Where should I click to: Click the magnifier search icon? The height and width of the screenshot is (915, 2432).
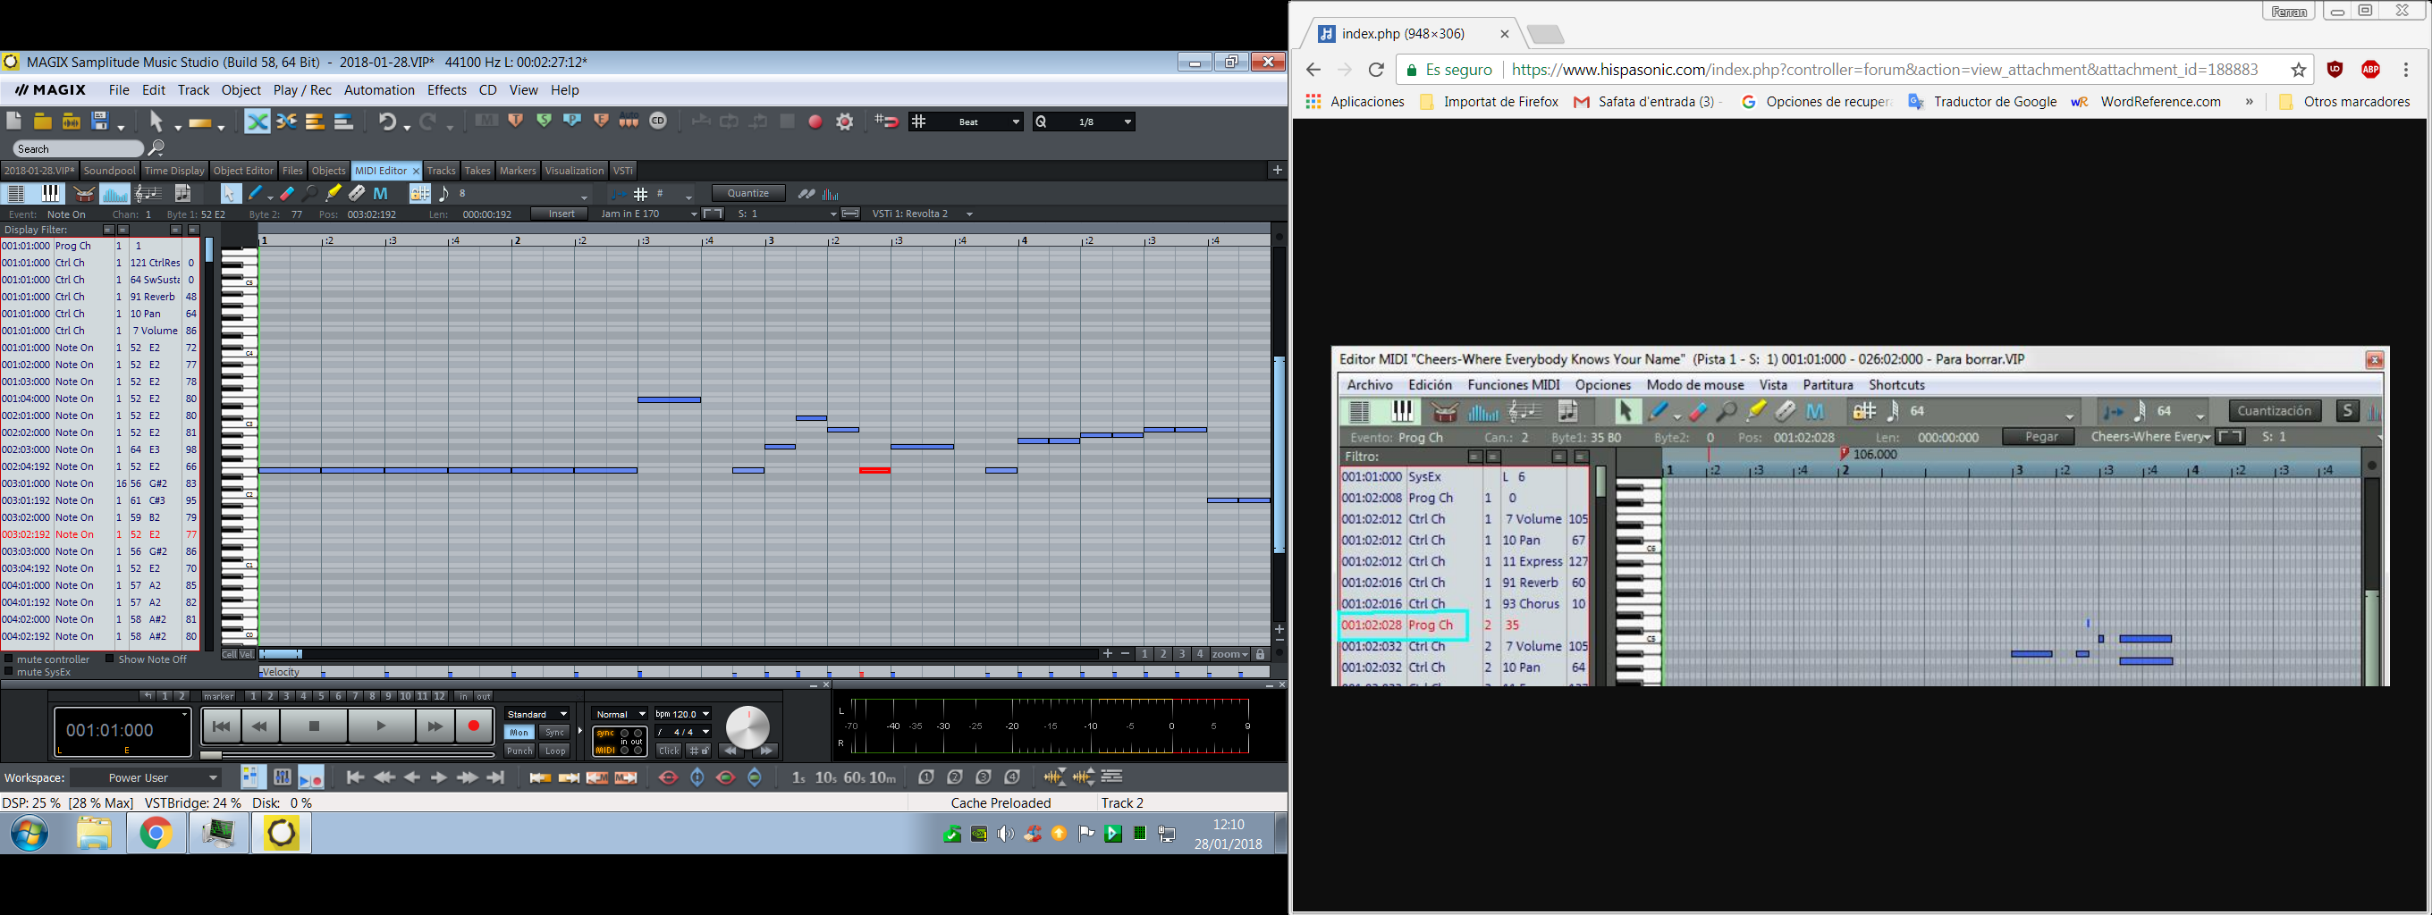coord(156,148)
